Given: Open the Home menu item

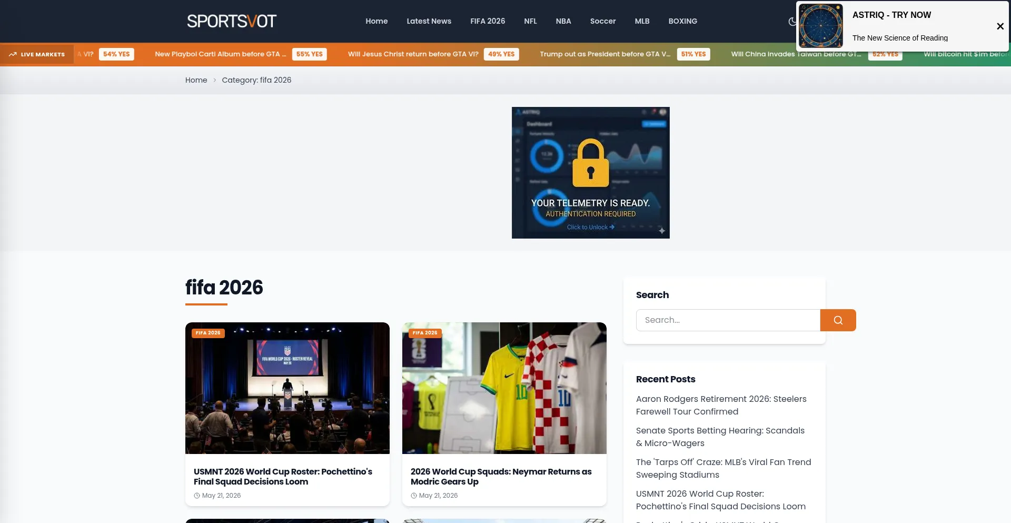Looking at the screenshot, I should 376,21.
